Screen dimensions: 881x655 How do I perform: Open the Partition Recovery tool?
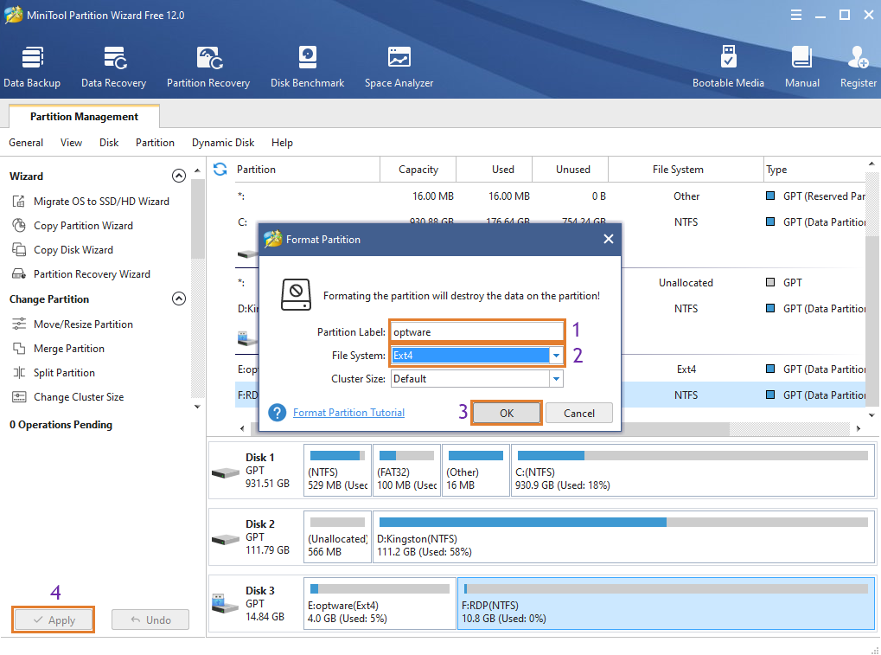[x=208, y=67]
